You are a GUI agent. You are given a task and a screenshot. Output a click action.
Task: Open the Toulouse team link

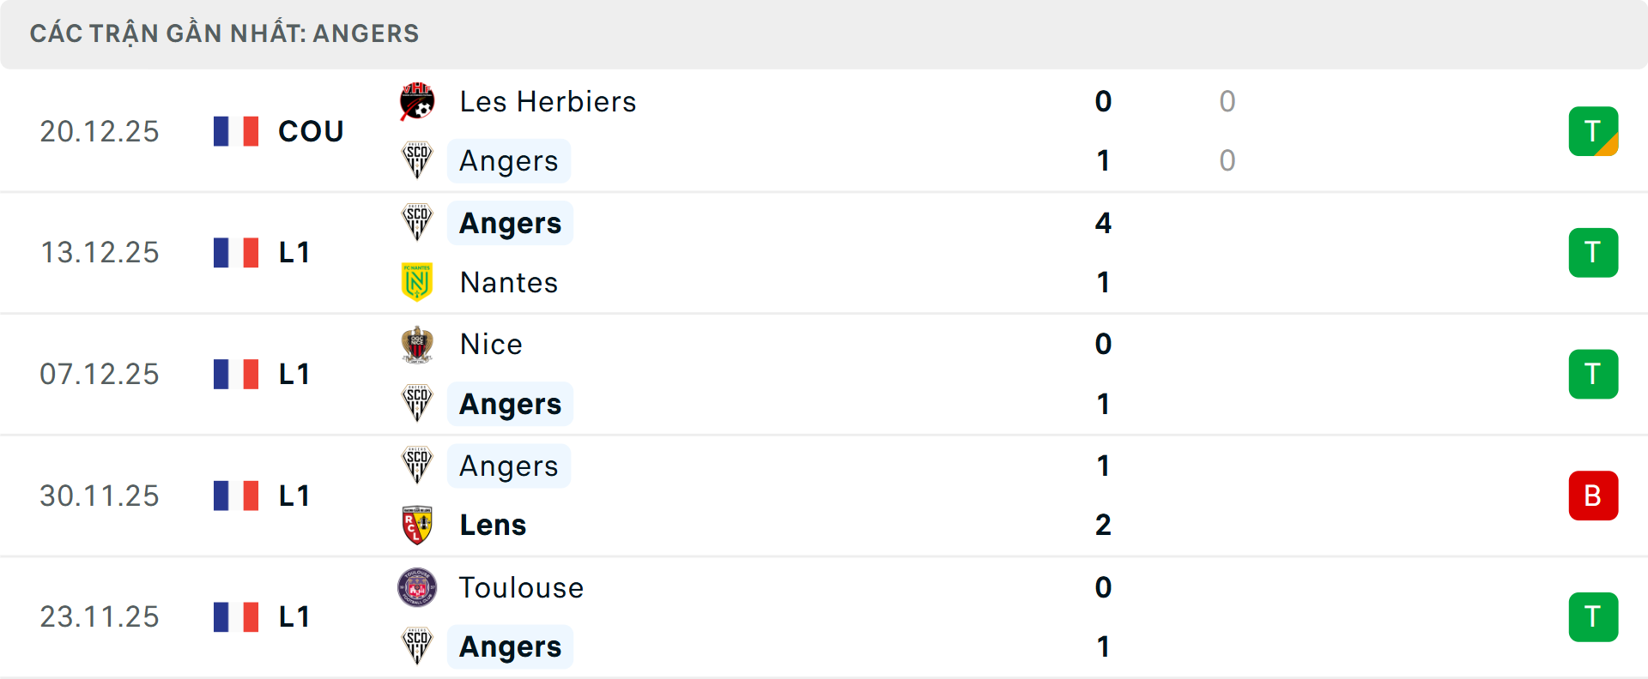coord(521,587)
